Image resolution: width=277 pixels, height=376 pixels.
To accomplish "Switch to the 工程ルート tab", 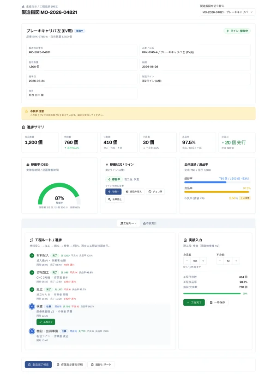I will point(128,223).
